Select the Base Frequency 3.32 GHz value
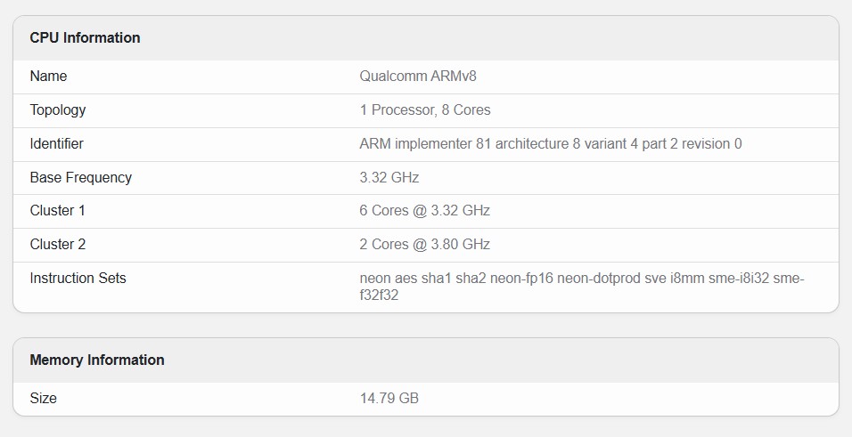 (x=389, y=178)
